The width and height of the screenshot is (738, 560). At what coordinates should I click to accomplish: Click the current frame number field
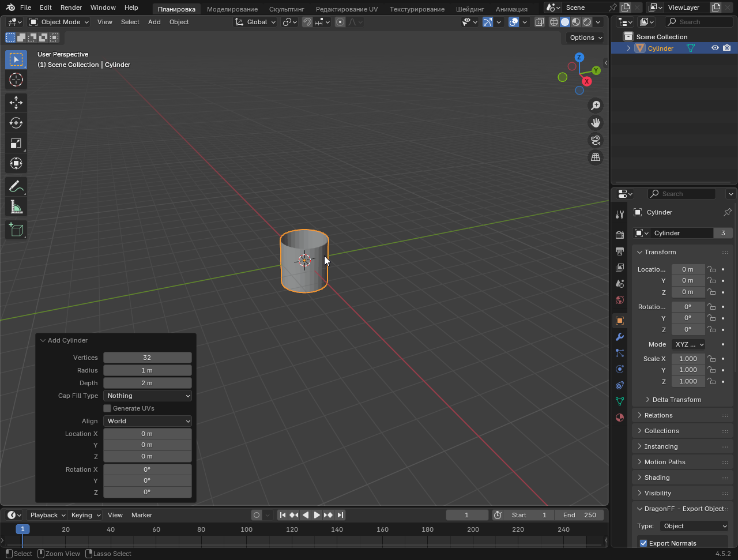[466, 514]
